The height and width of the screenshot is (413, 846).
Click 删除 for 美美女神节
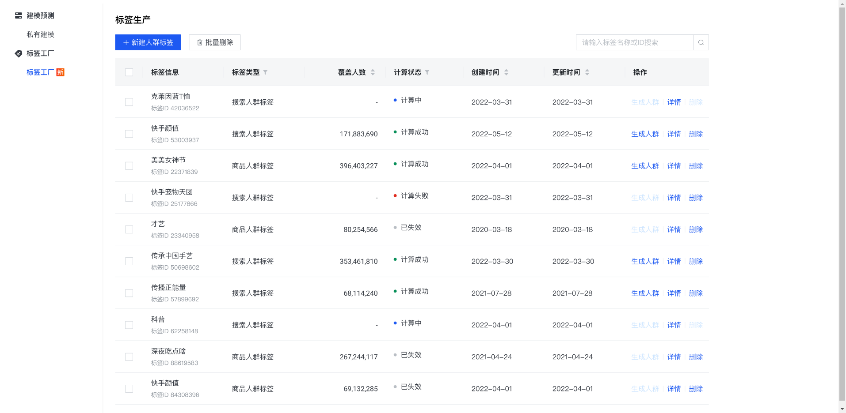click(x=696, y=166)
